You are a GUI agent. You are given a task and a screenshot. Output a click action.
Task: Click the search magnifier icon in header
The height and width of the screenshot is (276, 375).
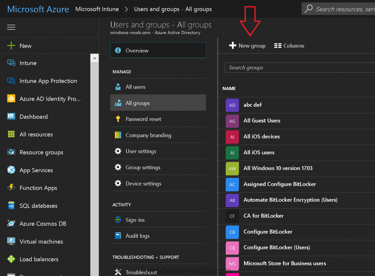pos(309,9)
